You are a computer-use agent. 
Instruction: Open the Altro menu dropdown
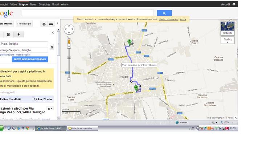click(x=65, y=4)
